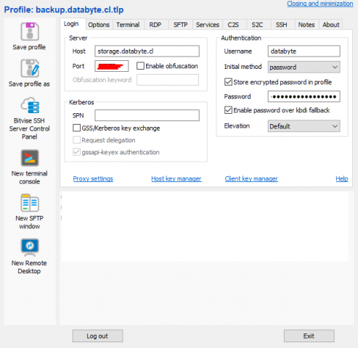This screenshot has height=348, width=358.
Task: Open the SSH tab
Action: [282, 25]
